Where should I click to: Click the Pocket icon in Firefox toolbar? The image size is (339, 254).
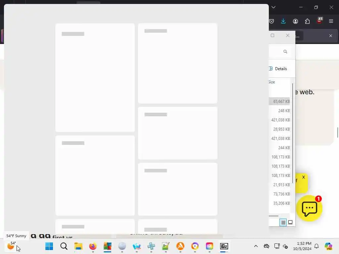[x=271, y=21]
